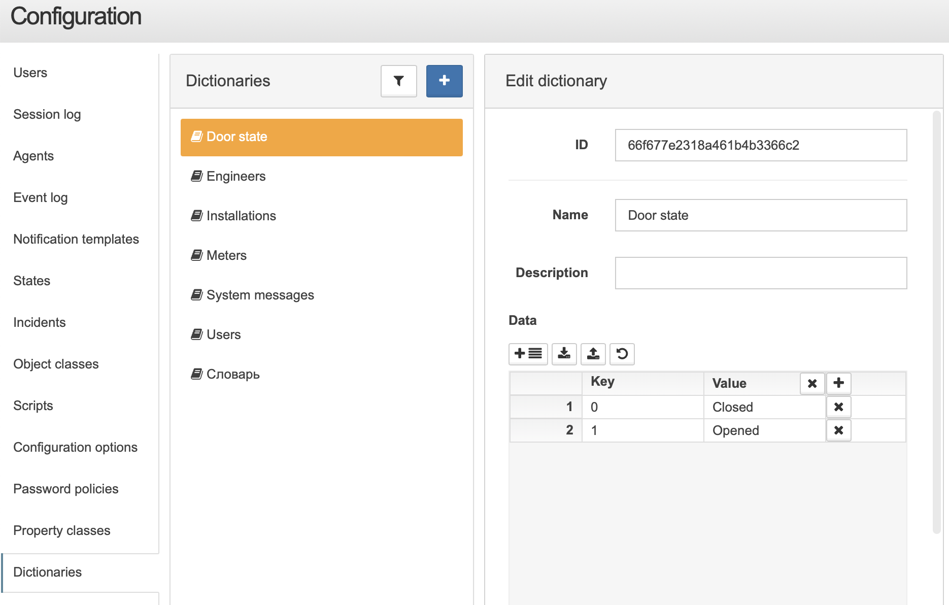Click the import data download icon
This screenshot has width=949, height=605.
click(x=564, y=354)
